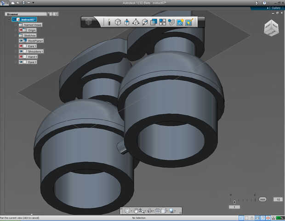Expand the Origin tree node
The height and width of the screenshot is (221, 285).
(16, 30)
